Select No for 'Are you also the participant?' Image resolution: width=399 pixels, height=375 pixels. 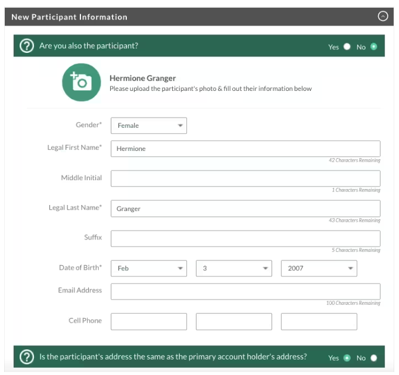coord(374,47)
